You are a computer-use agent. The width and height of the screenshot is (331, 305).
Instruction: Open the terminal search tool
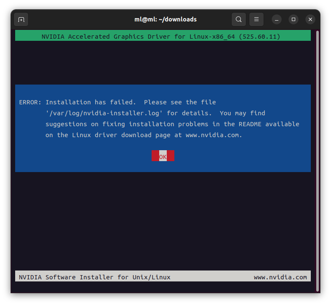238,19
